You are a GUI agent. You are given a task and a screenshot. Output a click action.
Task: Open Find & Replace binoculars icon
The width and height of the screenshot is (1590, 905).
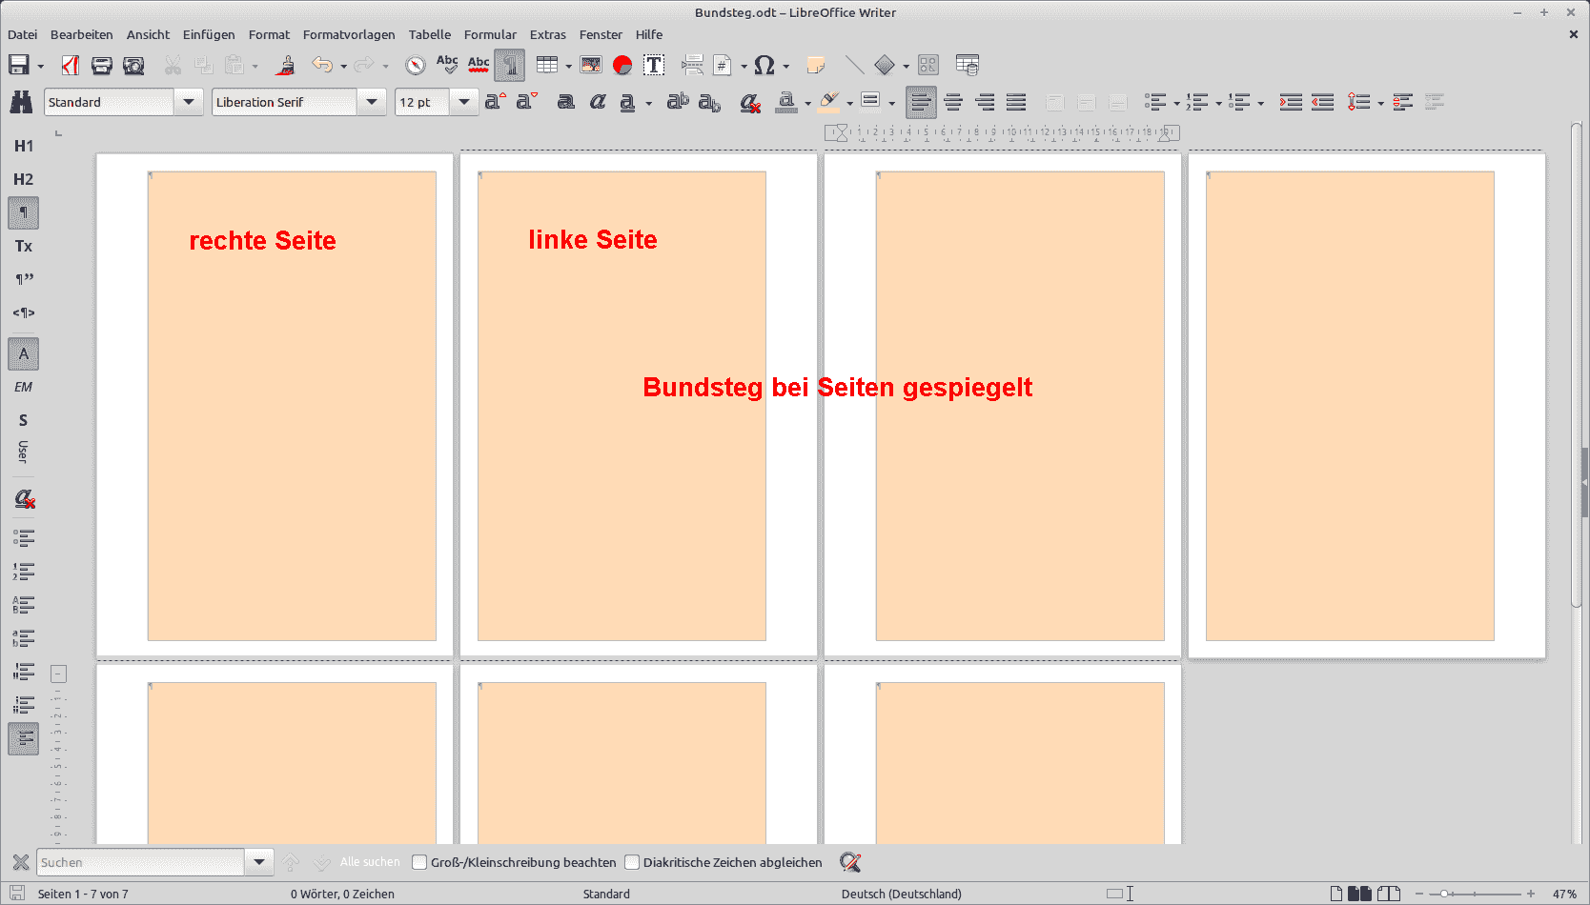(21, 102)
